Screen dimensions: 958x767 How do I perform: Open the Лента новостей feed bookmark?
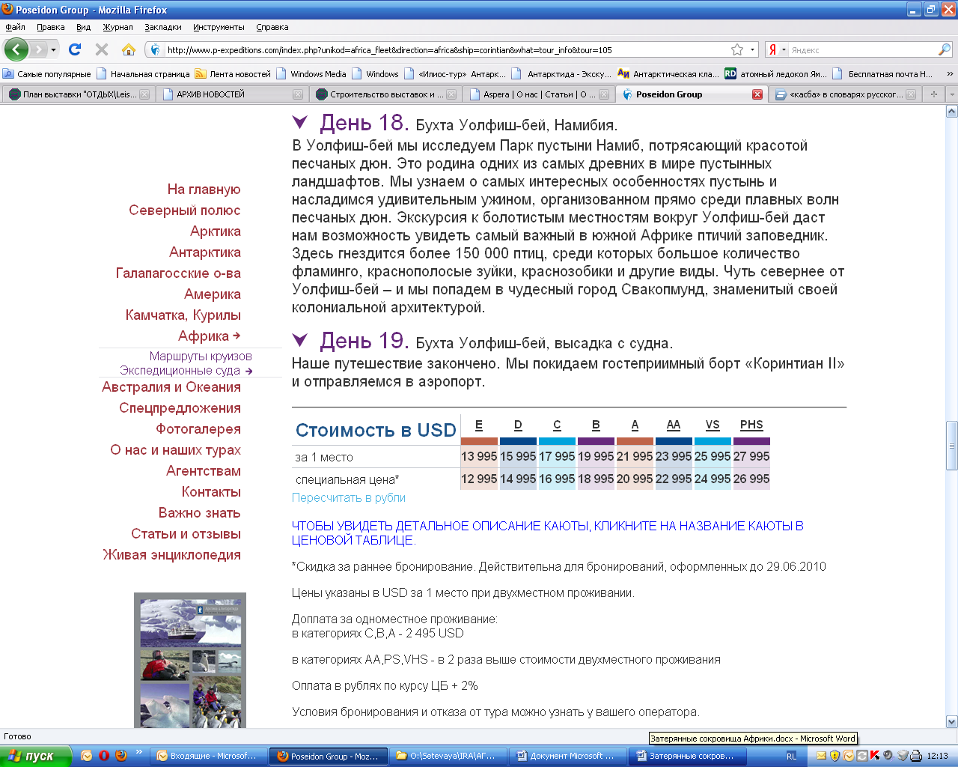(x=233, y=74)
